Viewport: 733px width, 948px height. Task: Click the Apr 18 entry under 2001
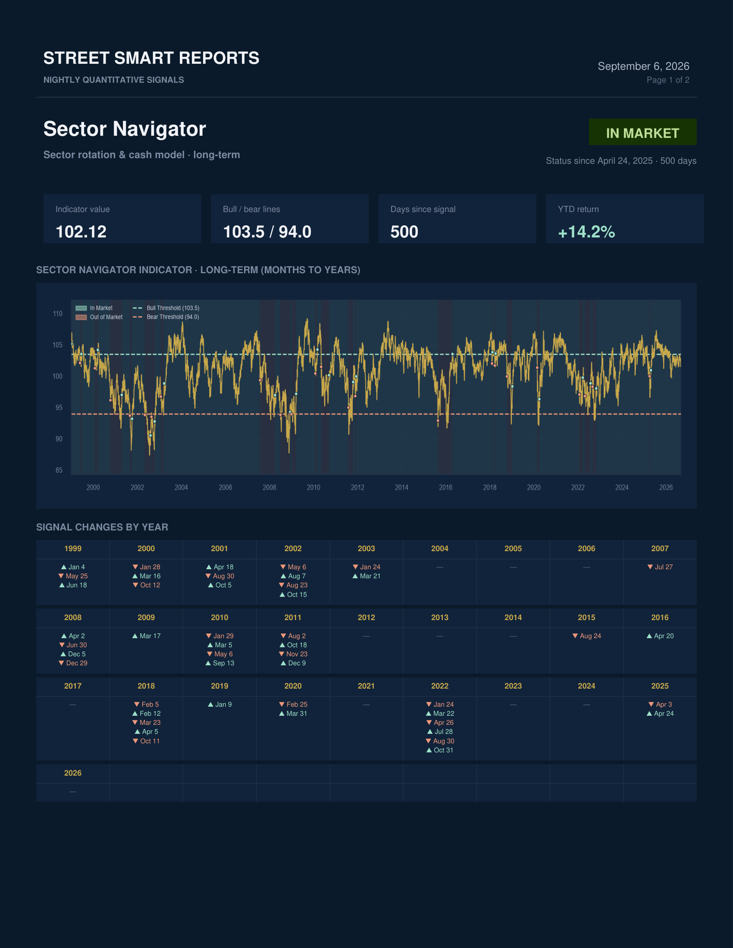pos(220,567)
